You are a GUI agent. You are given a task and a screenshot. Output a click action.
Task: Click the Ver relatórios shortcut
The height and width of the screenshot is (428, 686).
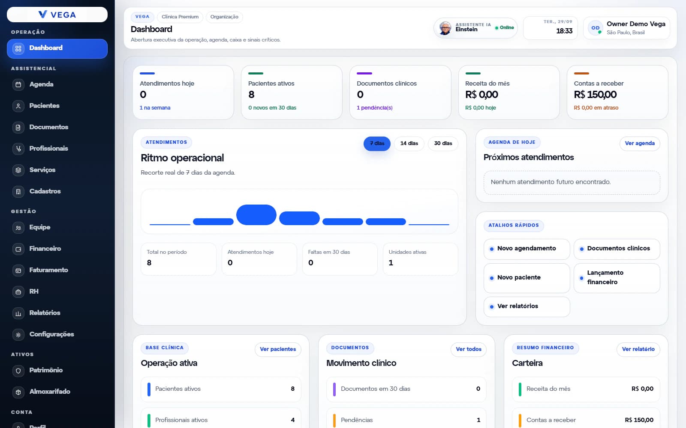click(x=527, y=306)
